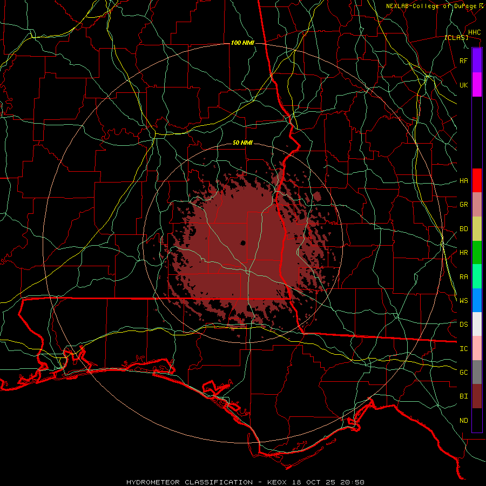The width and height of the screenshot is (486, 486).
Task: Click the 50 NMI range ring label
Action: click(242, 143)
